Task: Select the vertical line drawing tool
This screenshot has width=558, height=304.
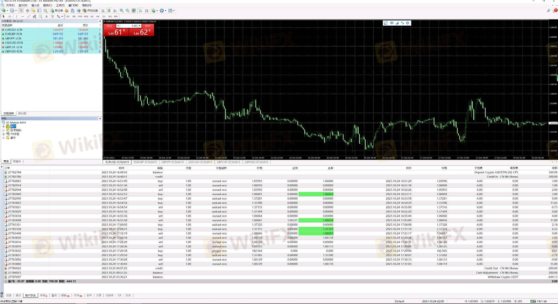Action: coord(17,17)
